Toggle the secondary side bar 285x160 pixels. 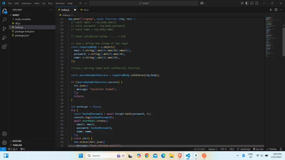click(x=256, y=3)
